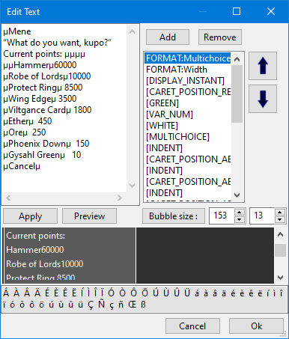Apply the text changes
Screen dimensions: 289x339
coord(30,216)
